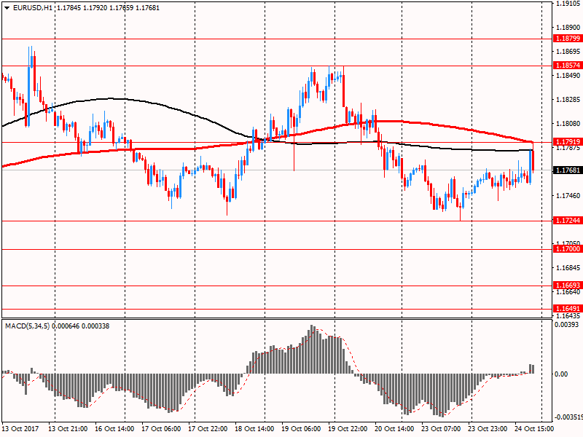
Task: Select the 19 Oct 22:00 time label
Action: (348, 428)
